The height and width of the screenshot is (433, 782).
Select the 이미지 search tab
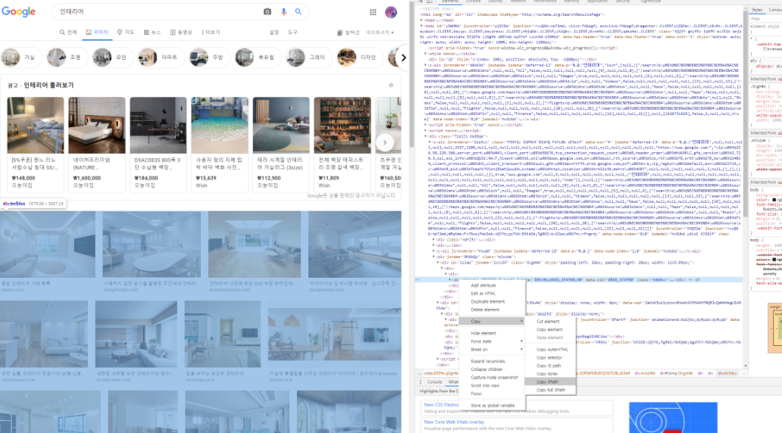tap(97, 33)
